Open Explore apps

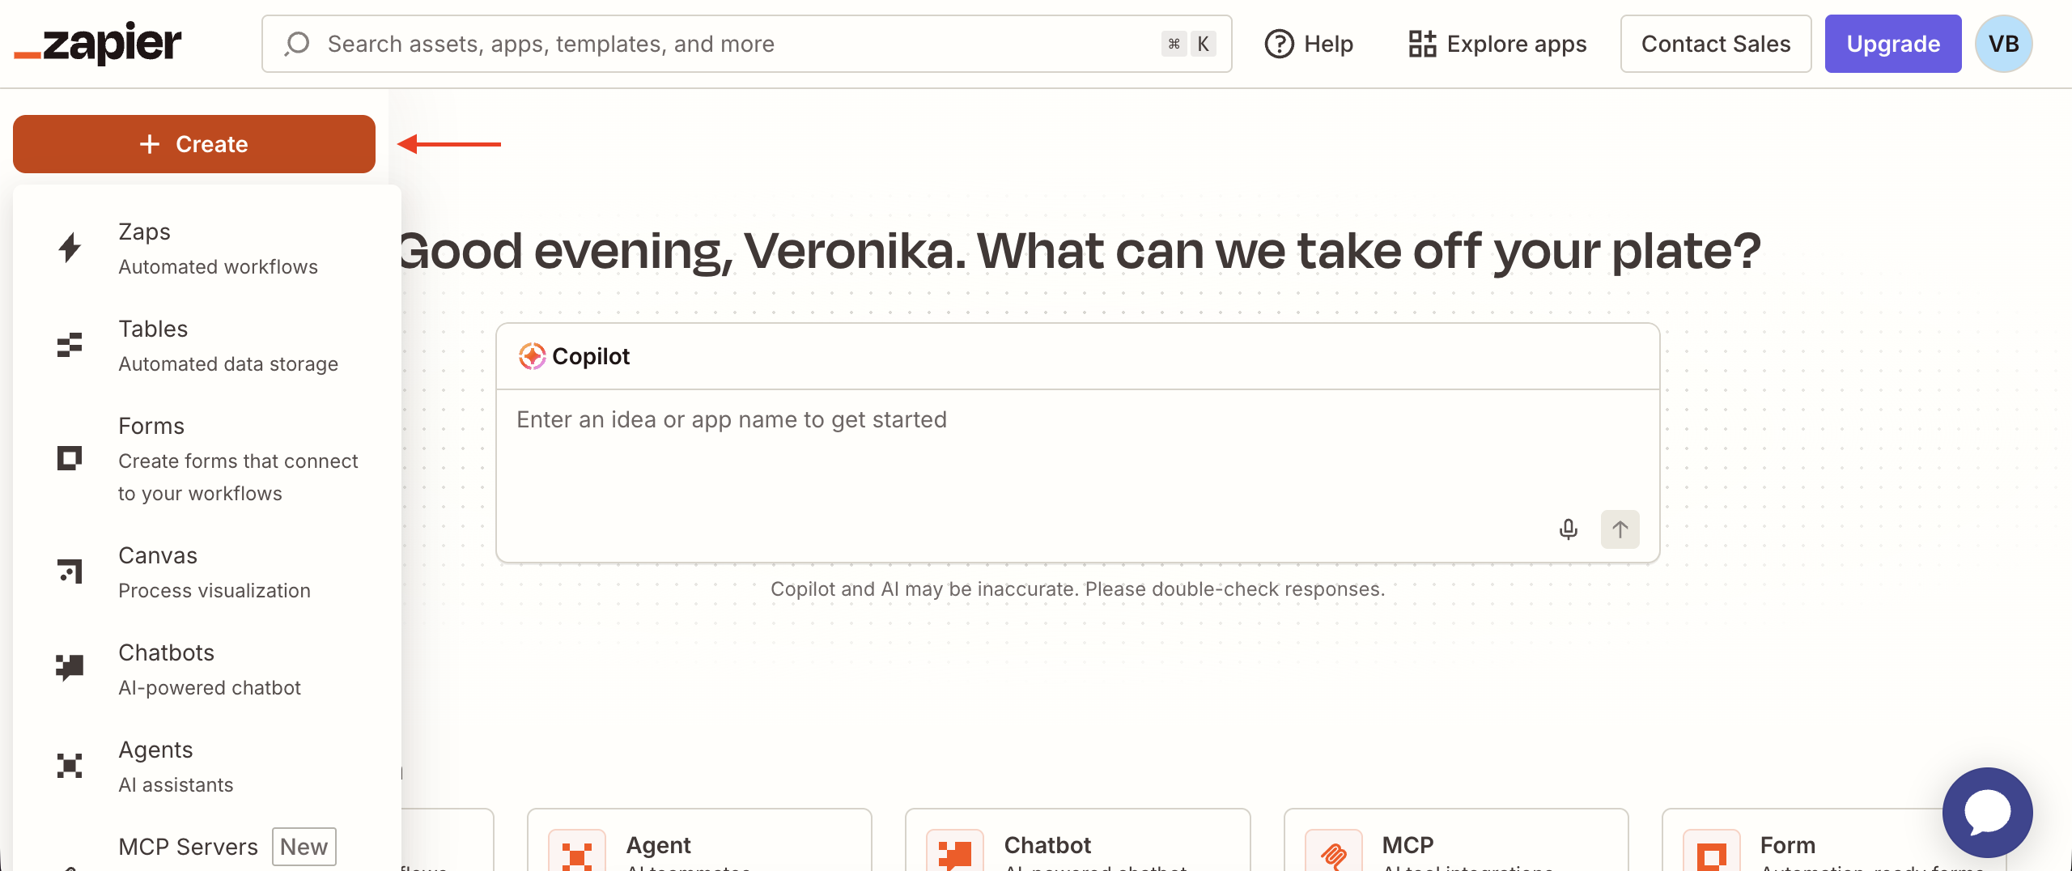pos(1497,44)
